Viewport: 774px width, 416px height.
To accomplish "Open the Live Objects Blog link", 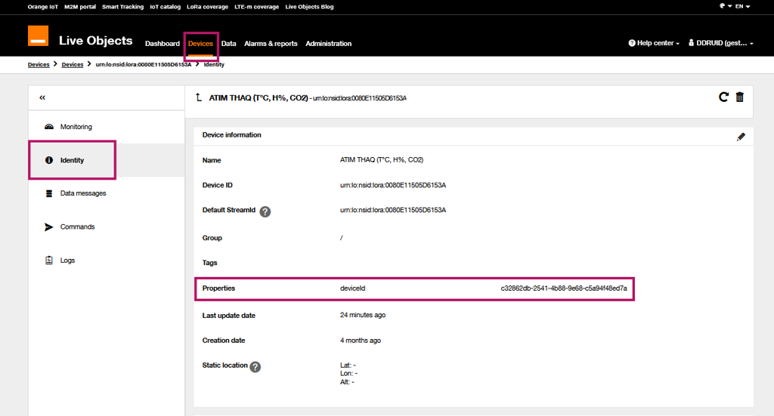I will [309, 7].
